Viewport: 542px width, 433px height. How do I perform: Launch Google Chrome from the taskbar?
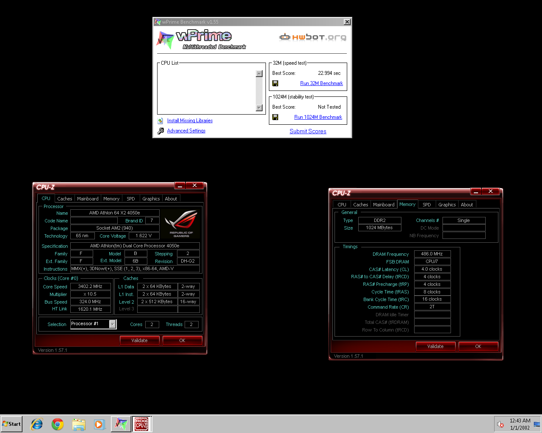58,424
